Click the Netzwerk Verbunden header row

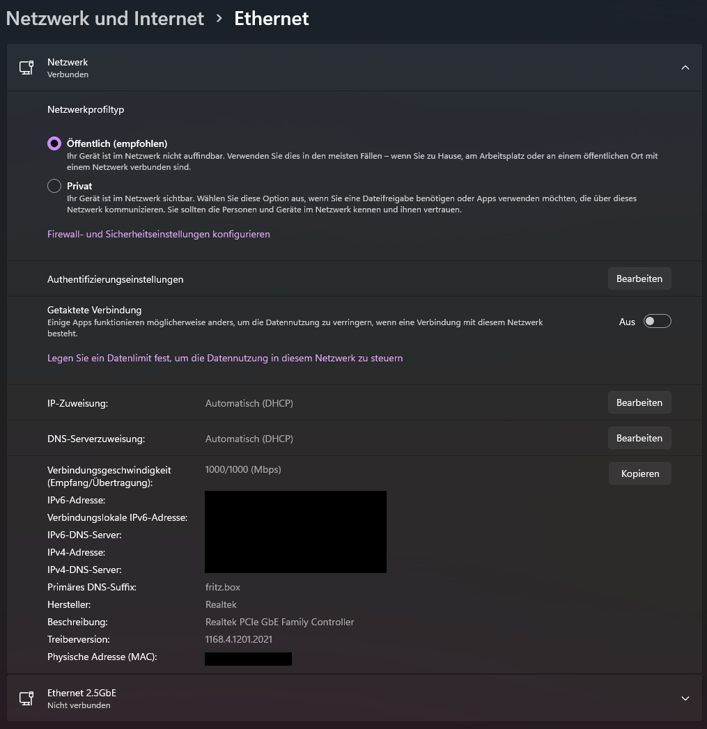(x=348, y=68)
